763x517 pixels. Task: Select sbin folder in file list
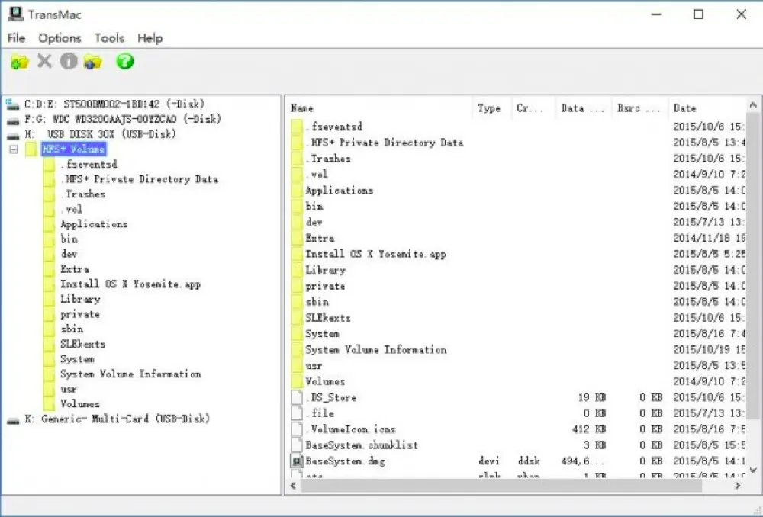pos(317,302)
